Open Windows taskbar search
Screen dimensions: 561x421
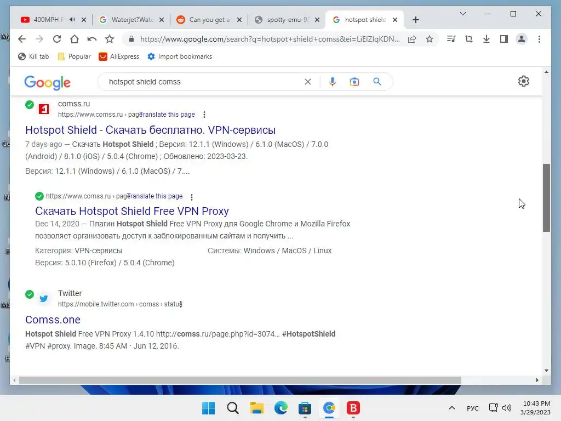pos(232,408)
